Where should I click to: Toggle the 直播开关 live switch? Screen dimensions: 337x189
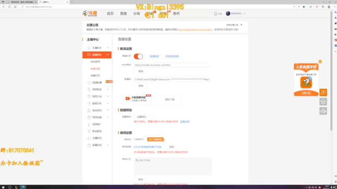pyautogui.click(x=138, y=56)
